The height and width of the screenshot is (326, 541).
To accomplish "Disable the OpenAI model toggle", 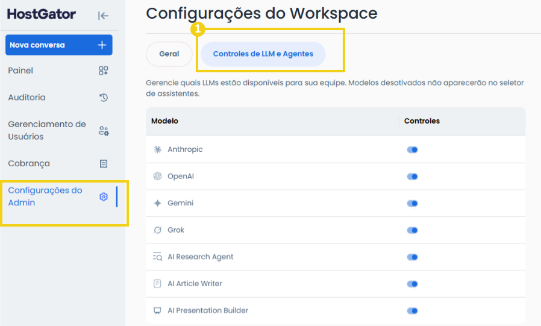I will coord(412,177).
